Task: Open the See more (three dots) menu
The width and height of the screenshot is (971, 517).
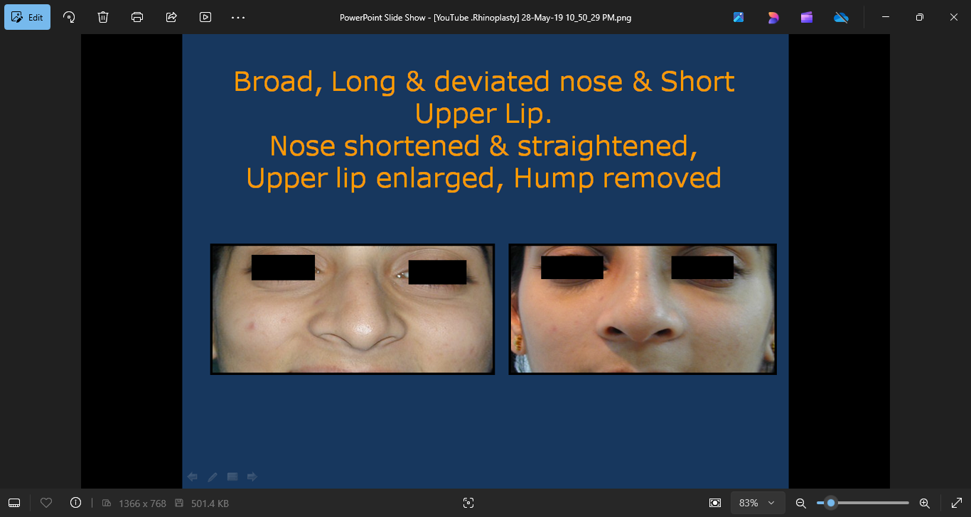Action: pyautogui.click(x=238, y=17)
